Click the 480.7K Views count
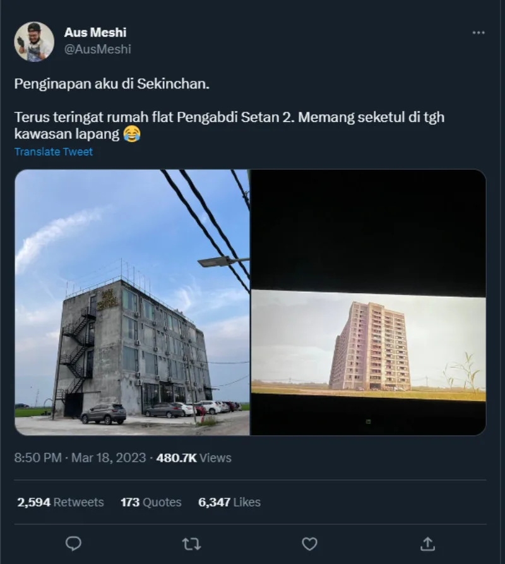505x564 pixels. (x=194, y=458)
